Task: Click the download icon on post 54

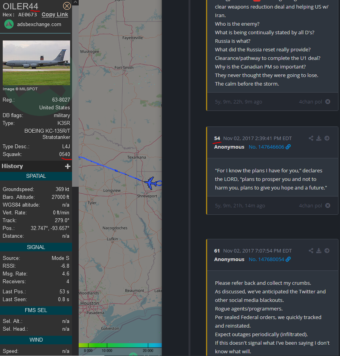Action: pyautogui.click(x=319, y=138)
